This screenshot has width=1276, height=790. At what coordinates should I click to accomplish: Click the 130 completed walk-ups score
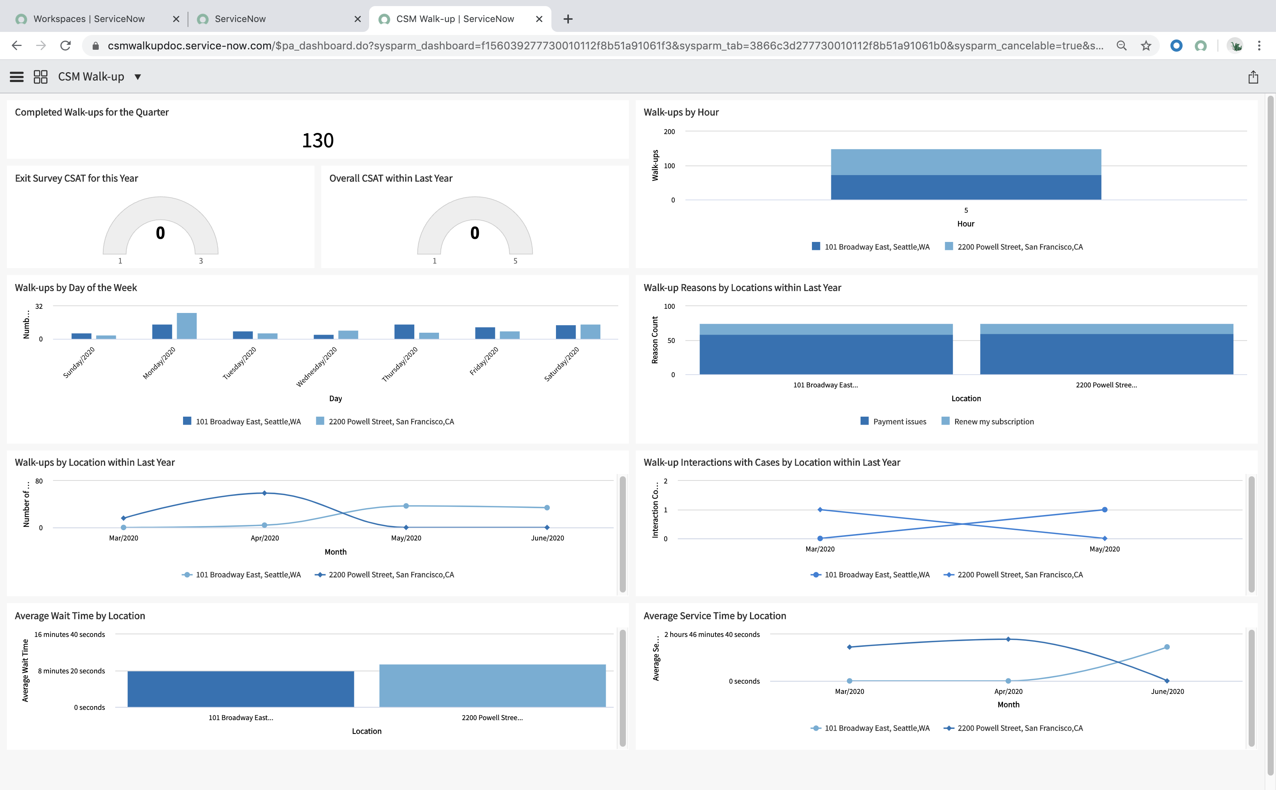point(317,140)
